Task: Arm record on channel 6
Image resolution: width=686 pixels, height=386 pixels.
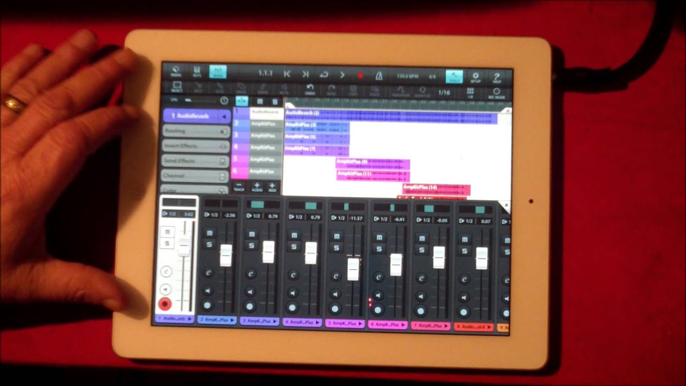Action: (378, 310)
